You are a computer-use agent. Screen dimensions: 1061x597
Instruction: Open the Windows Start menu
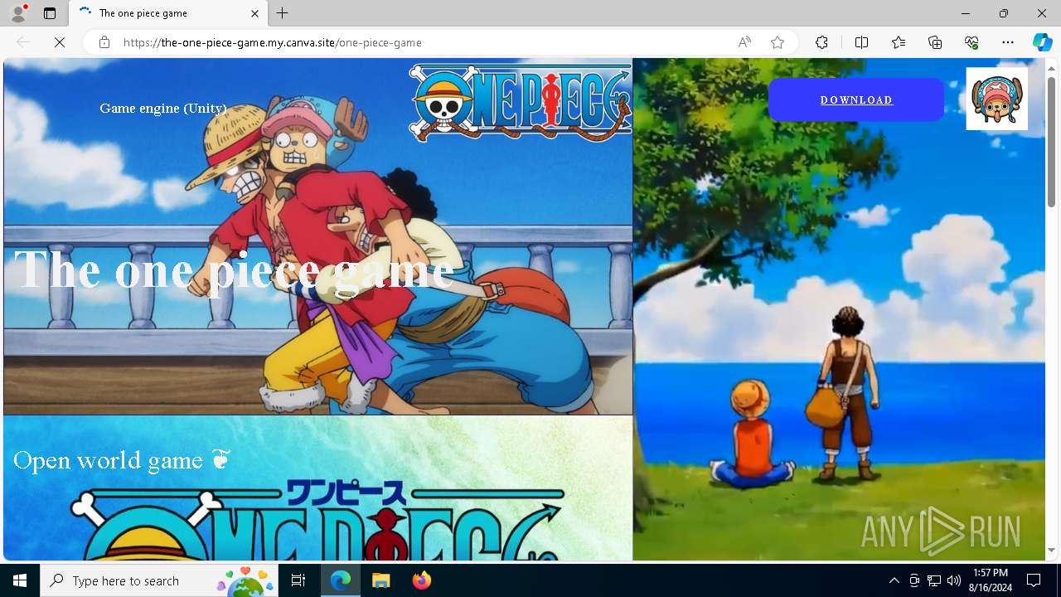[20, 580]
